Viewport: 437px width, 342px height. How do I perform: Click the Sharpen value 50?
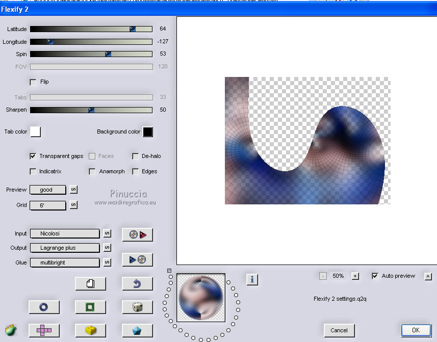click(x=163, y=110)
